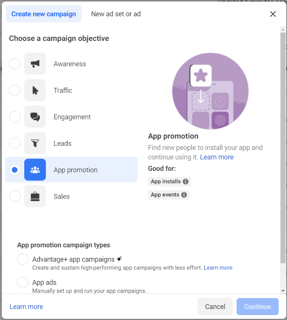
Task: Select the Traffic objective radio button
Action: click(x=15, y=90)
